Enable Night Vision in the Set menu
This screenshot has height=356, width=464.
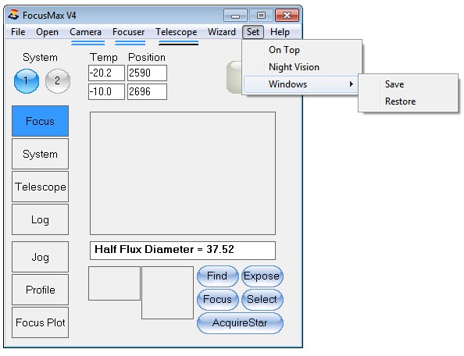pyautogui.click(x=294, y=67)
